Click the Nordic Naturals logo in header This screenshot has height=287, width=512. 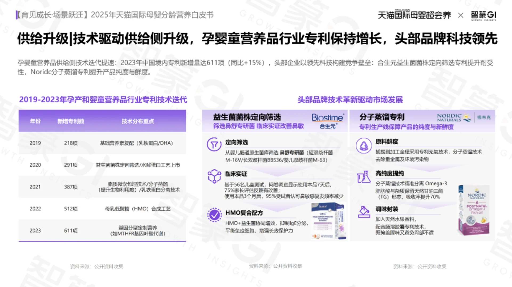pos(454,117)
